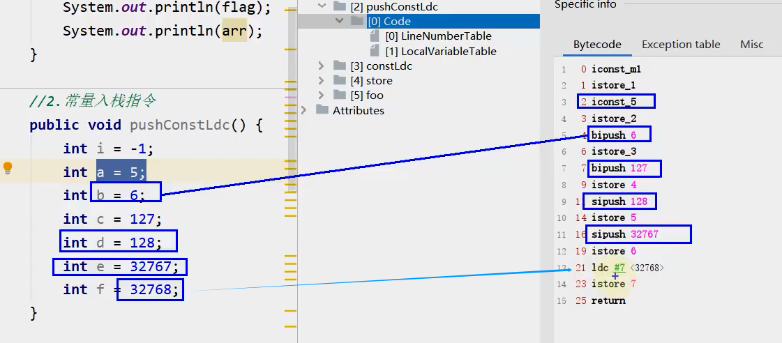Image resolution: width=782 pixels, height=343 pixels.
Task: Switch to the Exception table tab
Action: (681, 45)
